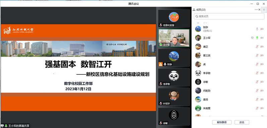The height and width of the screenshot is (128, 267).
Task: Click the 改名 rename button
Action: tap(242, 122)
